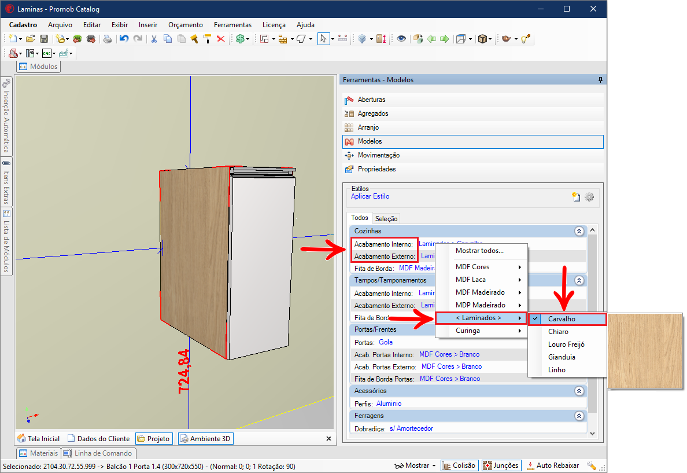This screenshot has height=473, width=687.
Task: Collapse the Ferragens section
Action: 579,416
